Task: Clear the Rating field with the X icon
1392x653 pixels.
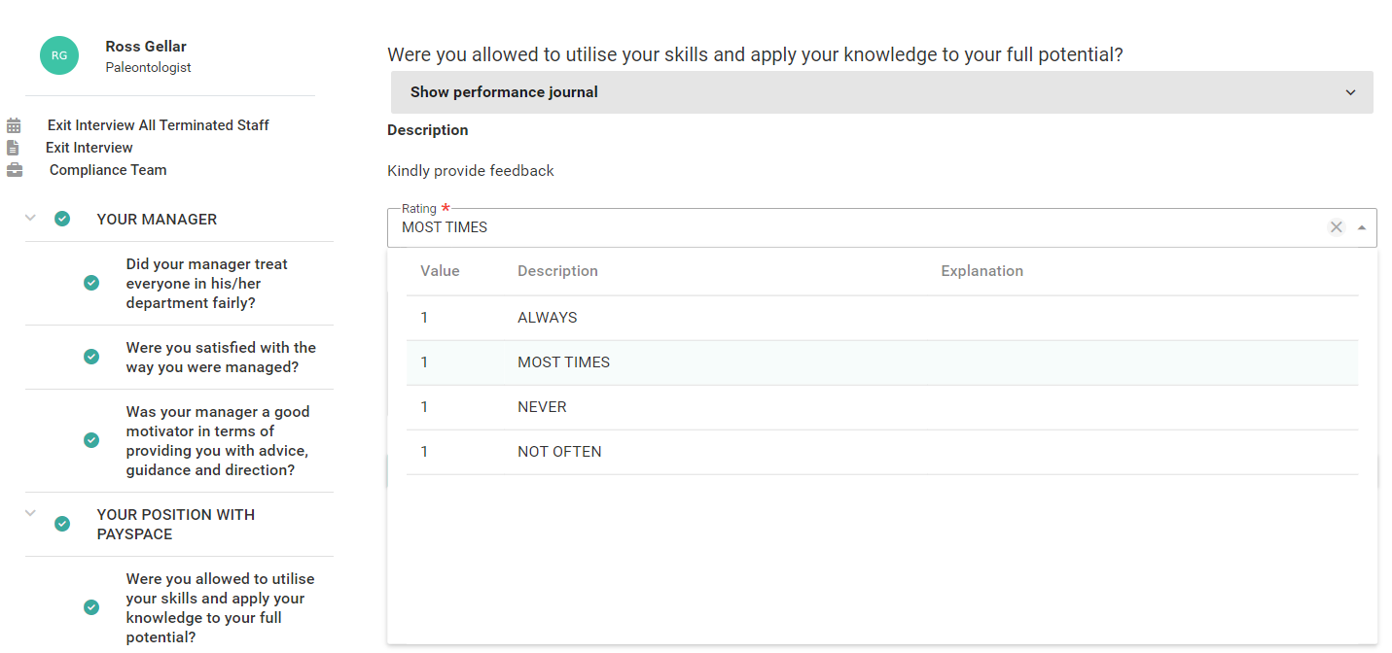Action: click(x=1336, y=227)
